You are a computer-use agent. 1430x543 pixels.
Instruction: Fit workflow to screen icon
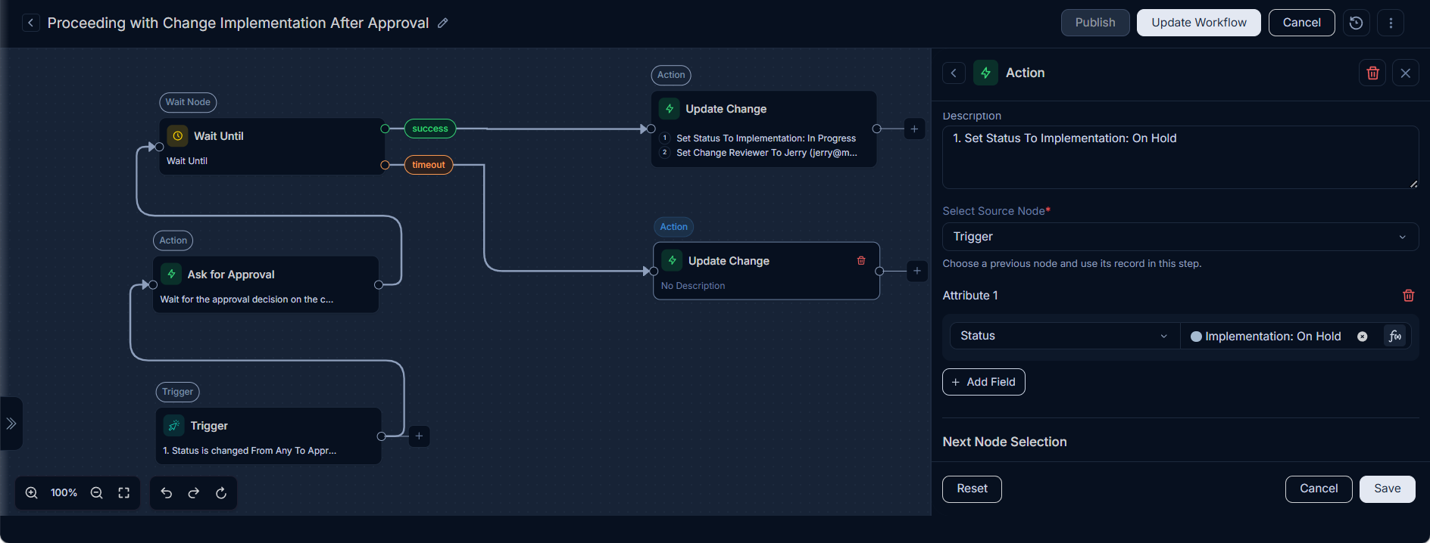pos(124,493)
